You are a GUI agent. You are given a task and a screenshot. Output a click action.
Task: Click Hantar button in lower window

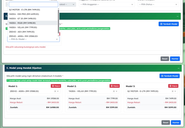tap(176, 122)
